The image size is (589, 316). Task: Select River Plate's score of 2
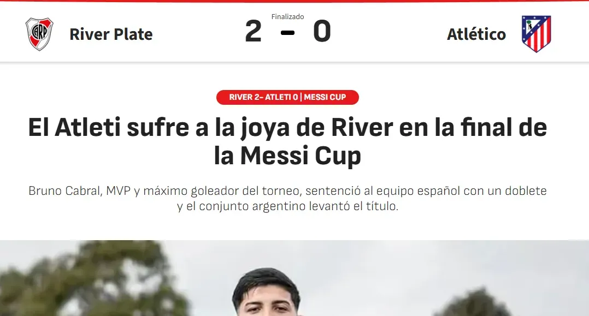click(x=253, y=31)
